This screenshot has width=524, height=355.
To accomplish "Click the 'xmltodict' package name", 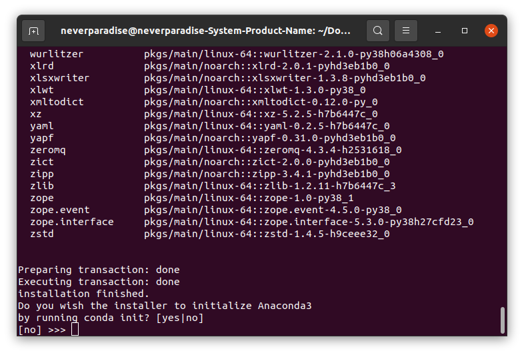I will coord(57,102).
